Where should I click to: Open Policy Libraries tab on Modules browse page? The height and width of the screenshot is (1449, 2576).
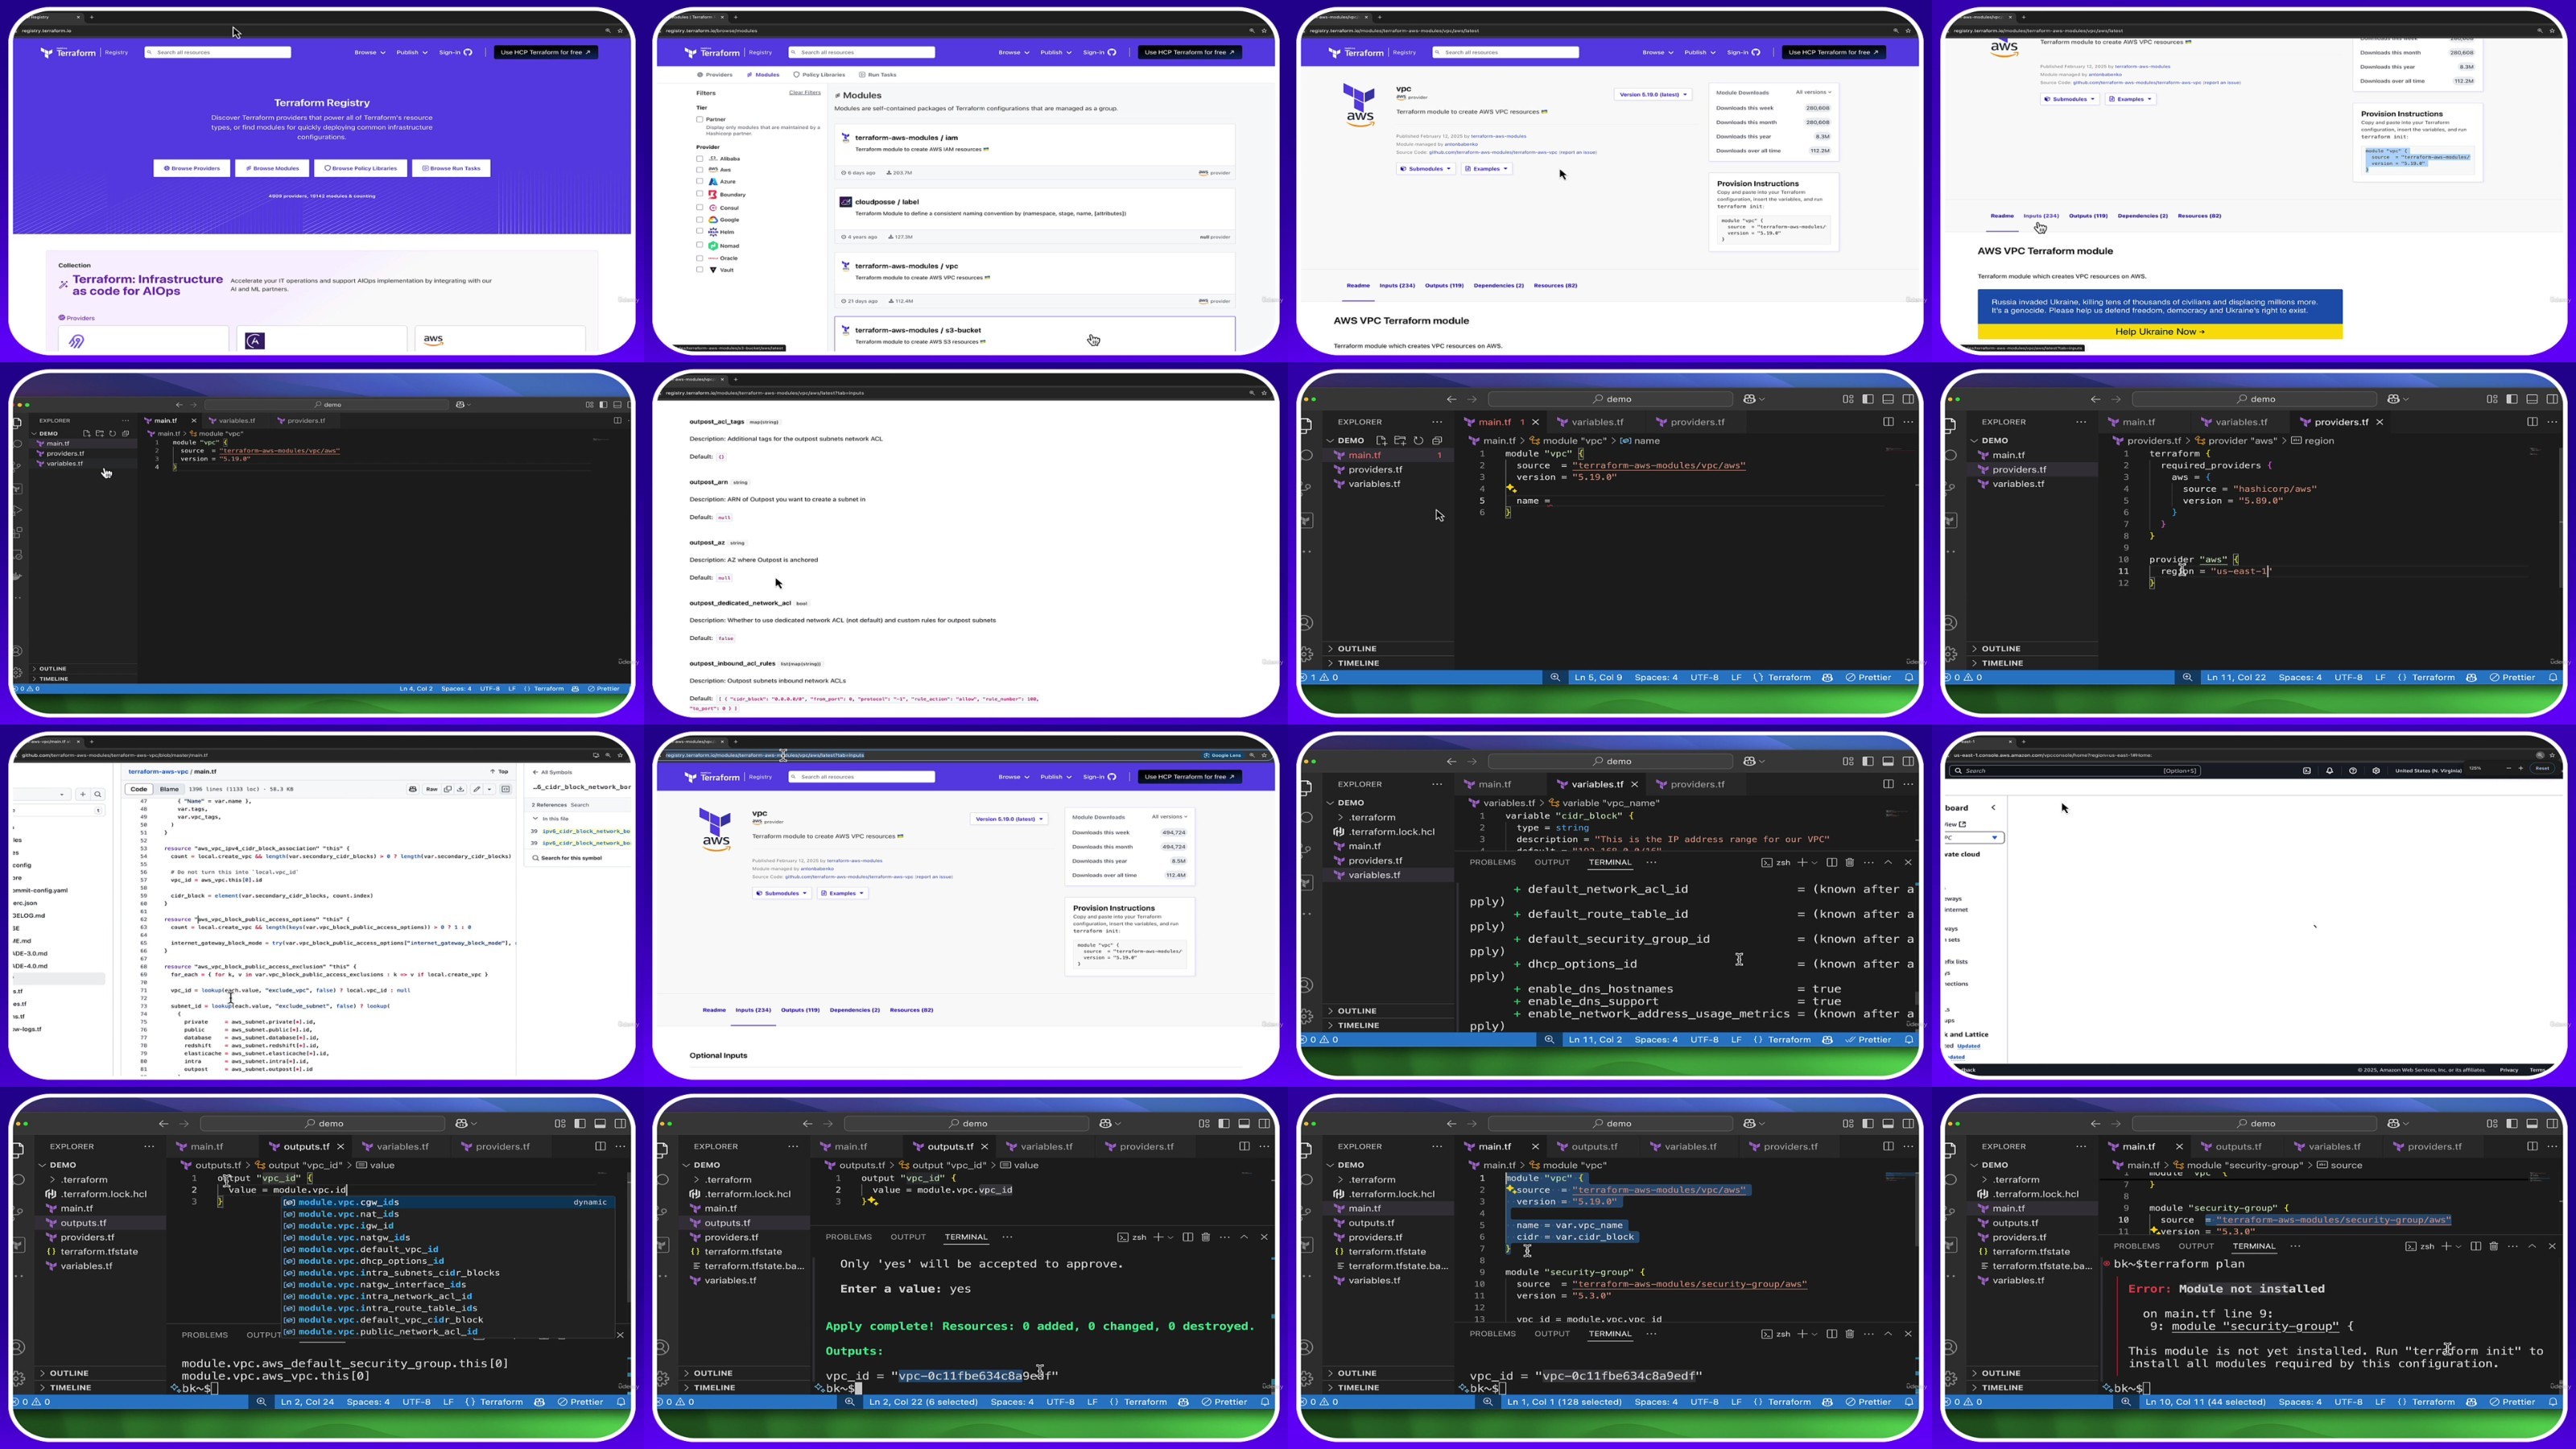[x=819, y=75]
